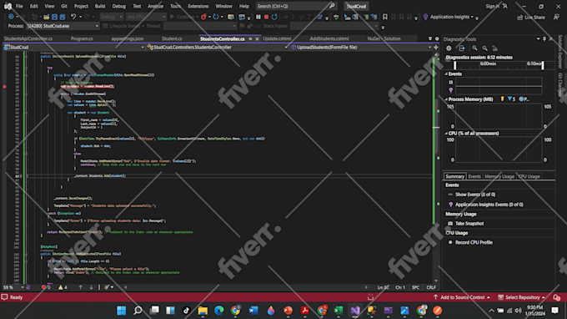This screenshot has height=319, width=567.
Task: Click the editor vertical scrollbar
Action: point(436,167)
